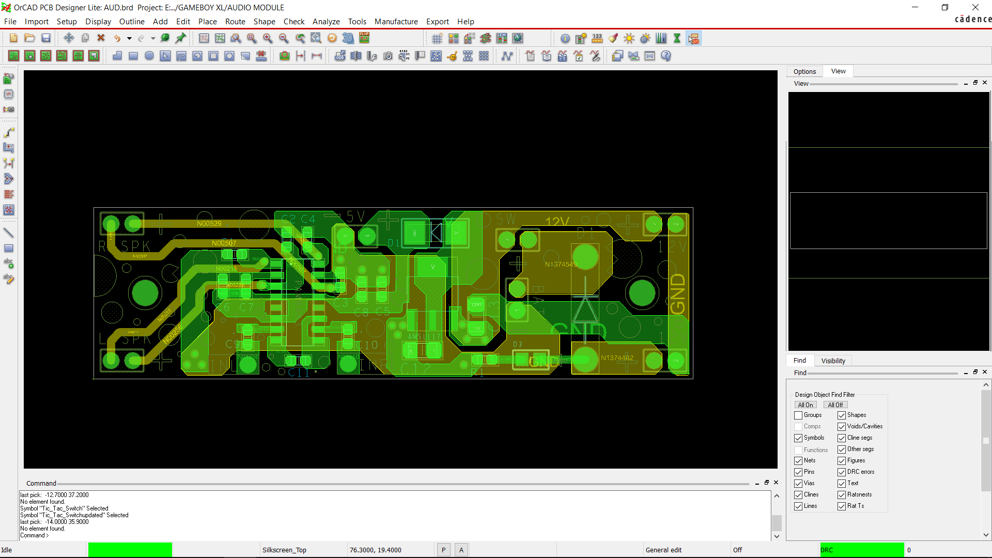Viewport: 992px width, 558px height.
Task: Click the Command prompt input line
Action: [x=395, y=536]
